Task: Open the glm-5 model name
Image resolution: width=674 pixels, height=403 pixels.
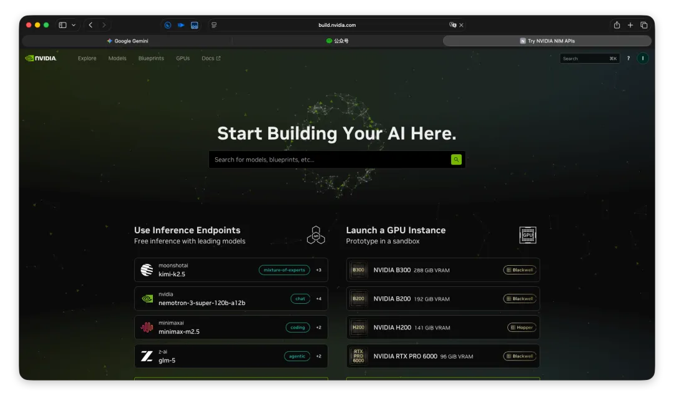Action: pos(167,361)
